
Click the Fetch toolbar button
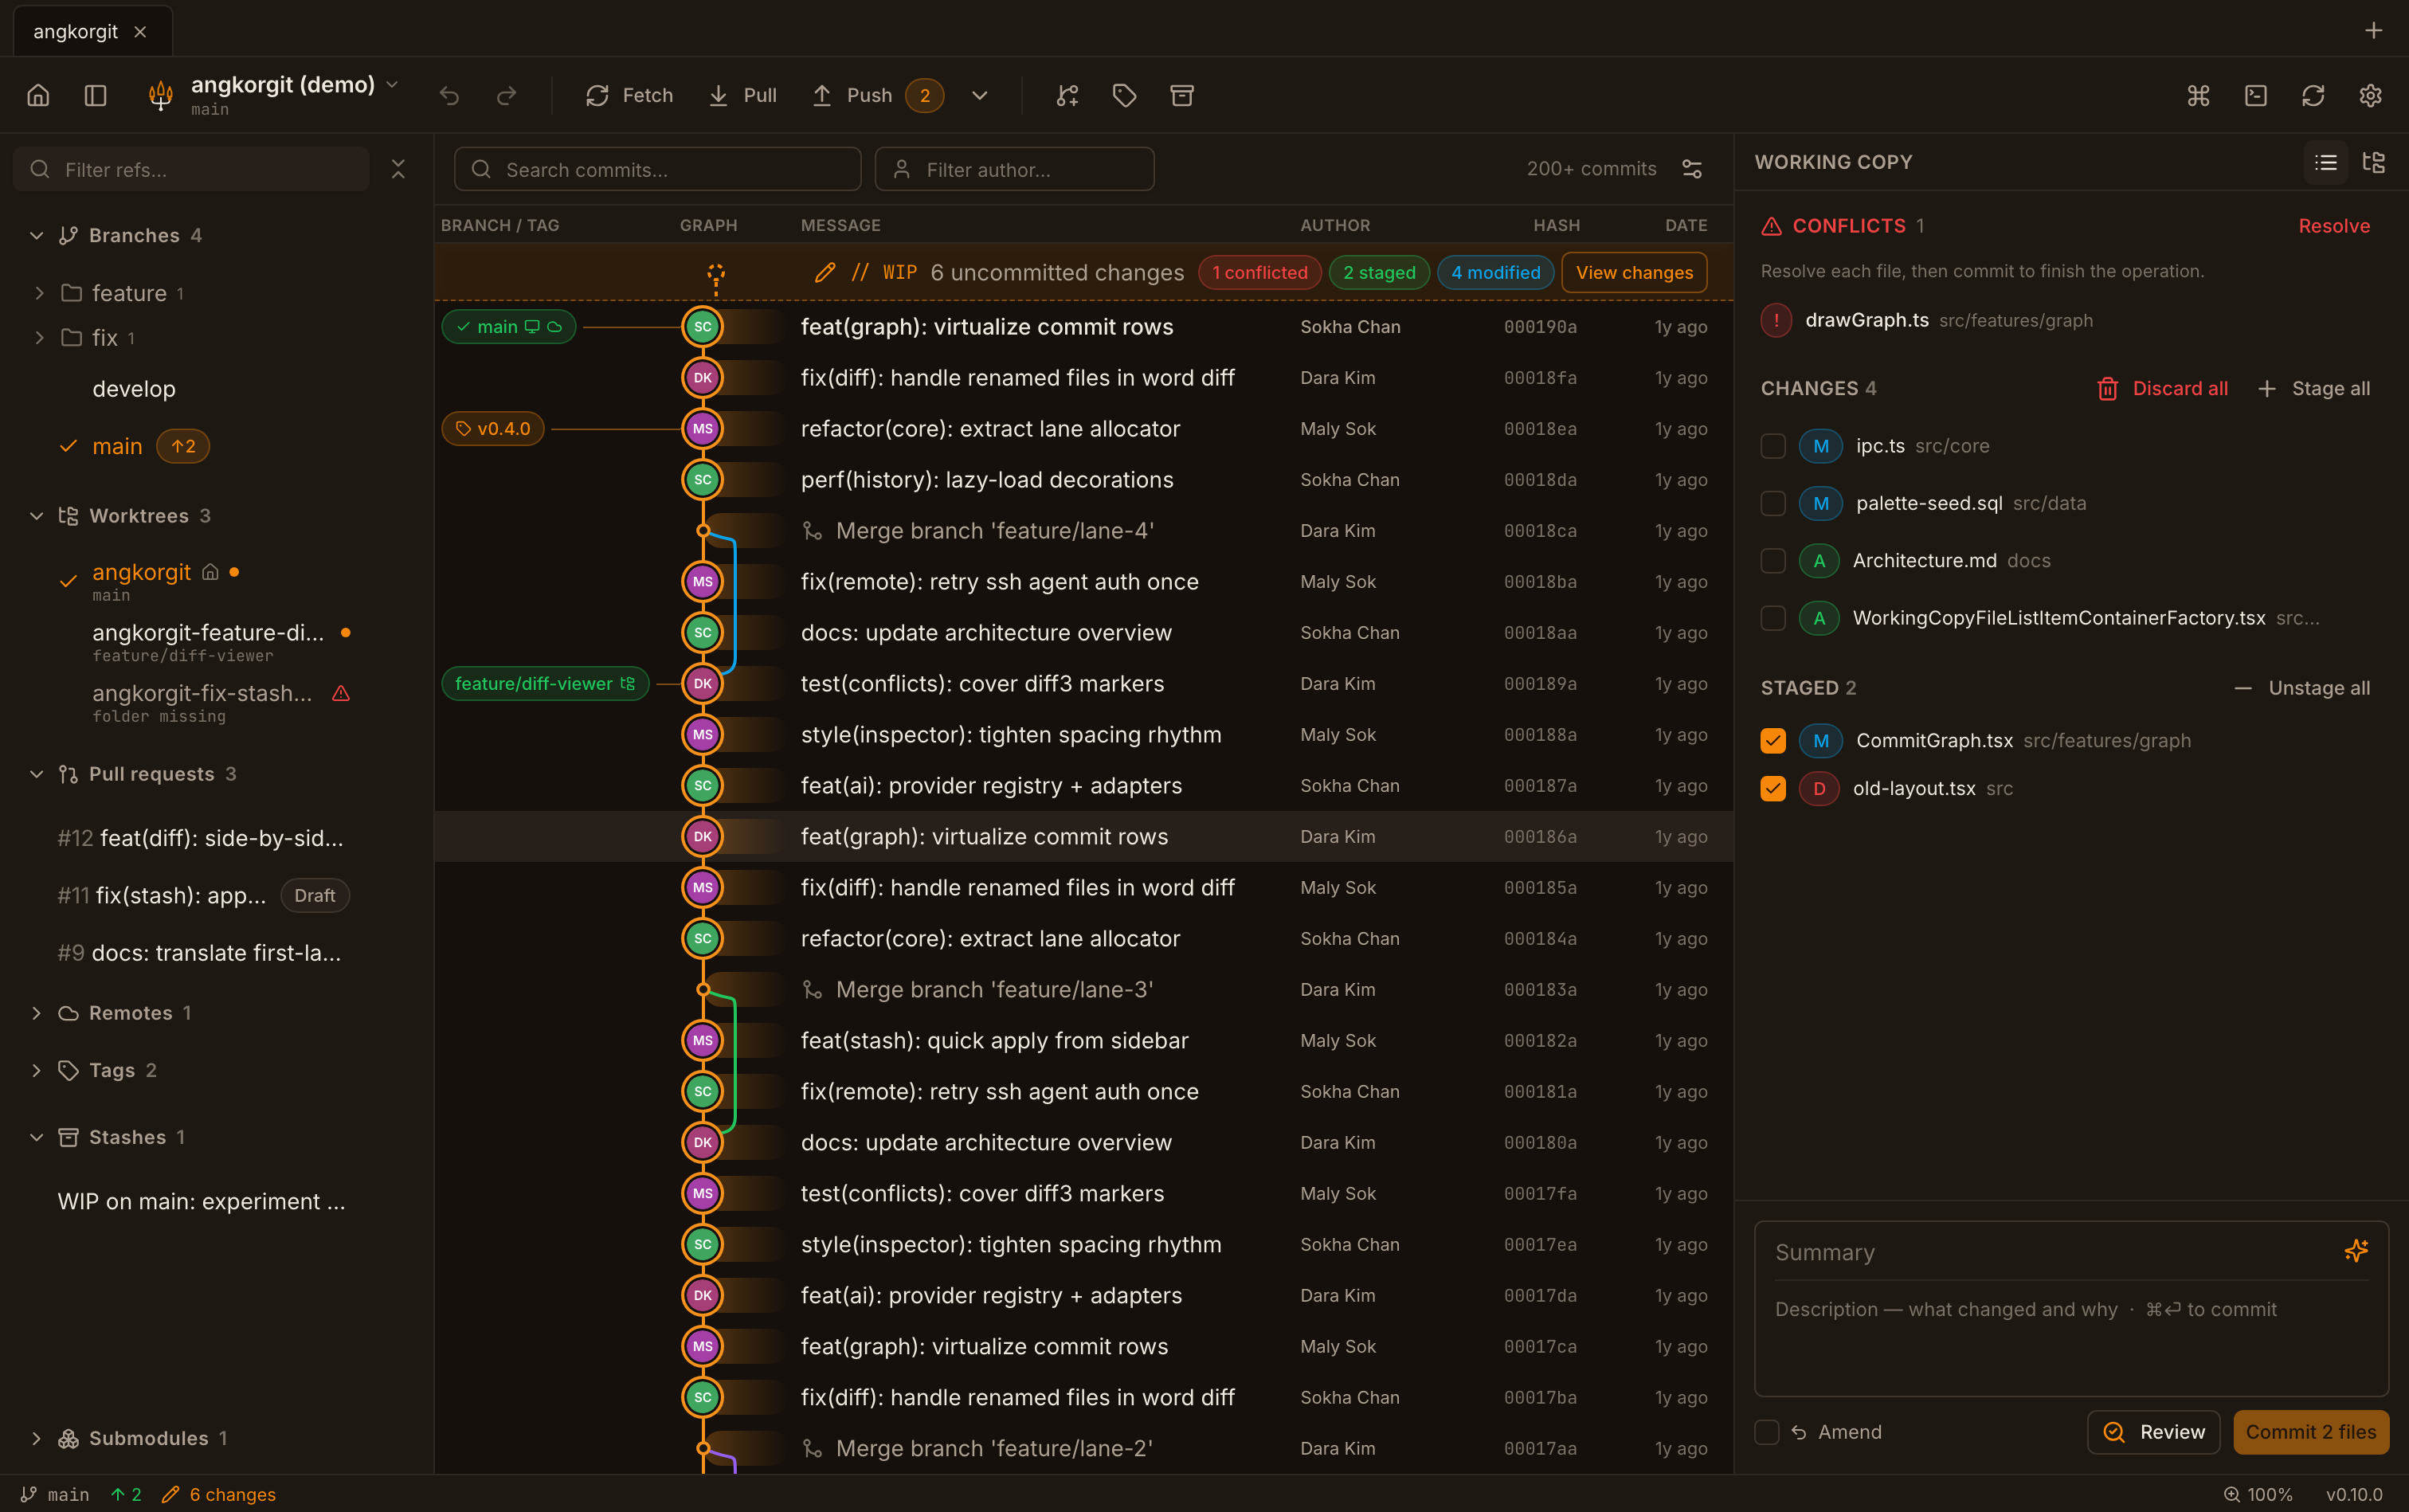tap(629, 95)
